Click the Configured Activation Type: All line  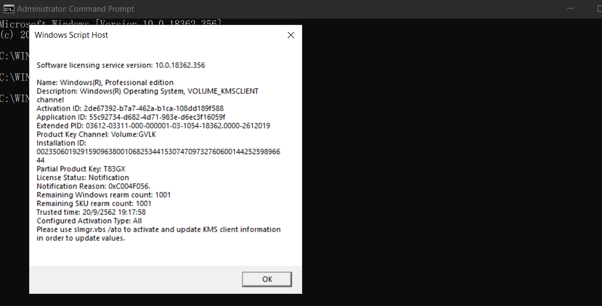tap(89, 221)
